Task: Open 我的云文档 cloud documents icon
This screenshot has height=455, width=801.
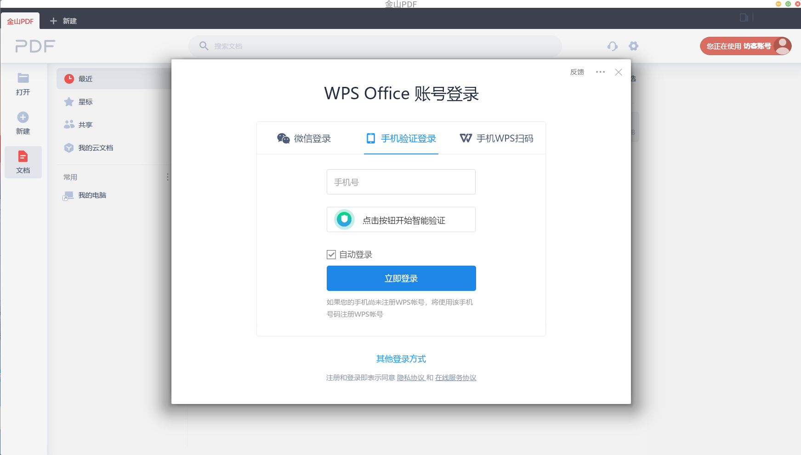Action: coord(69,148)
